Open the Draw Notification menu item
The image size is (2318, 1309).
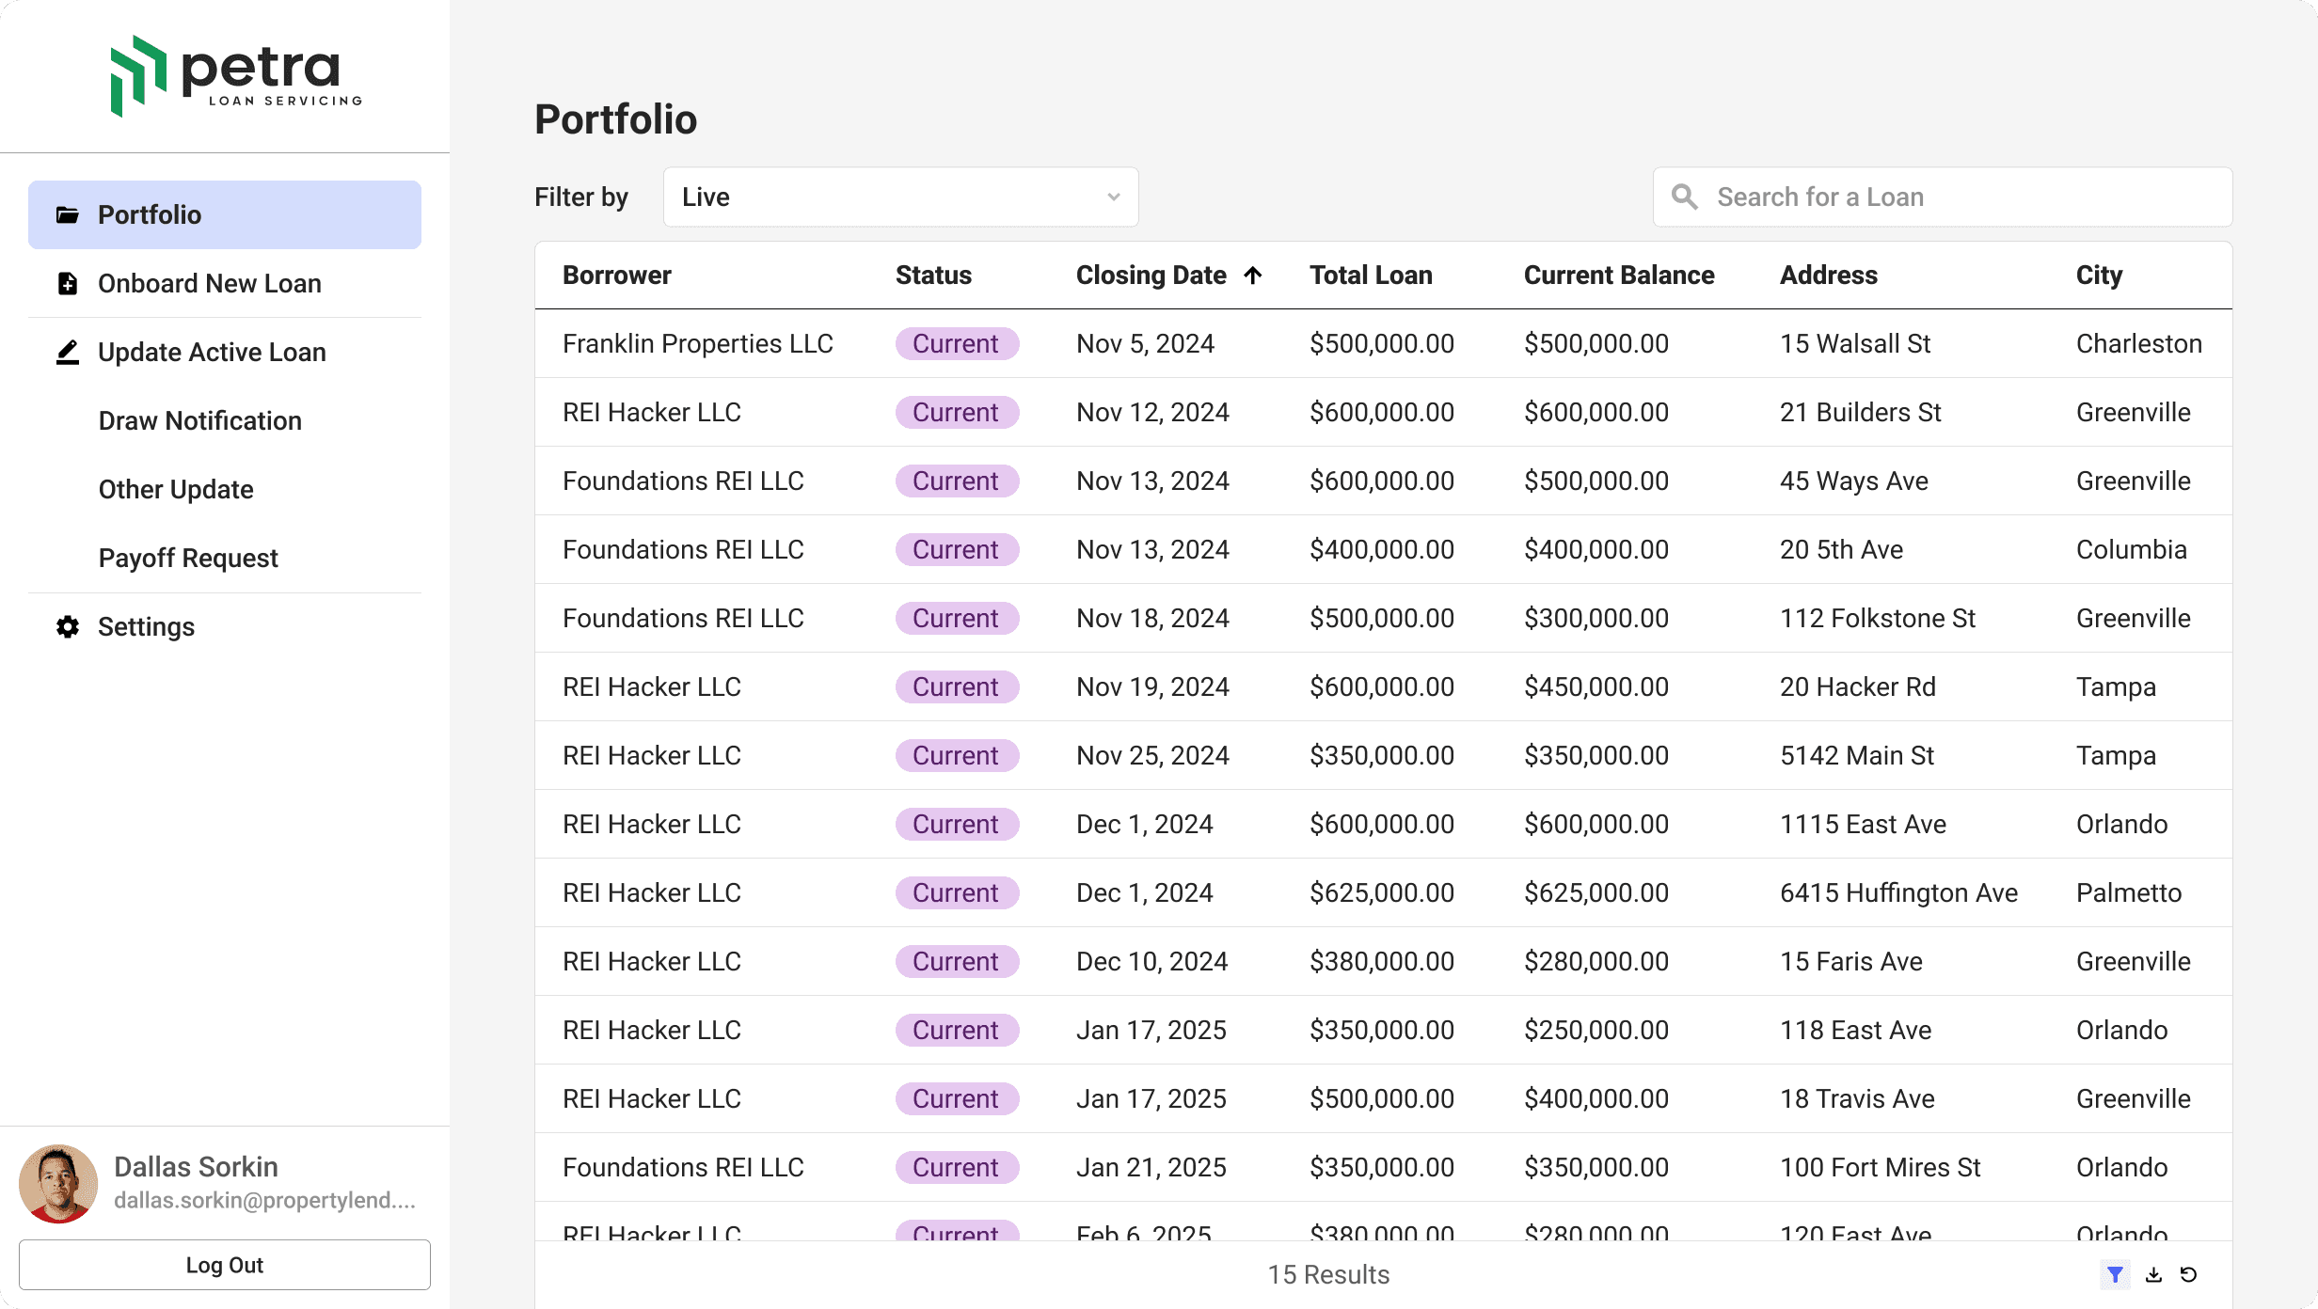click(199, 420)
